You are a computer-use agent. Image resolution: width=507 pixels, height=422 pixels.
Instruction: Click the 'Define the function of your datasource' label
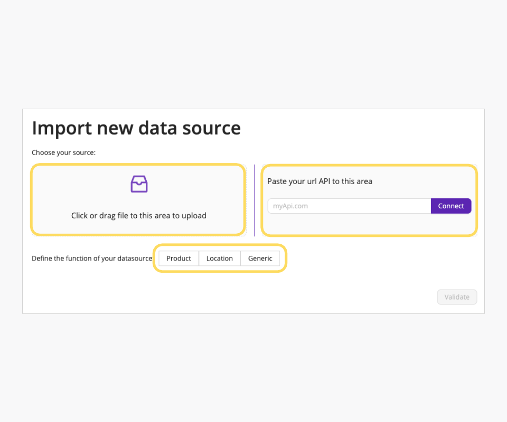pos(92,258)
